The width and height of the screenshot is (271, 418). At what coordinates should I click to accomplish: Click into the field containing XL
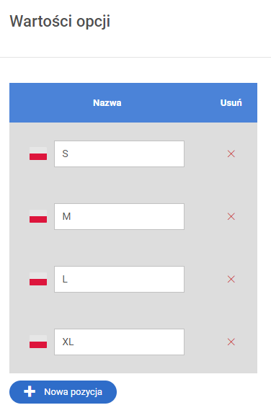[119, 342]
